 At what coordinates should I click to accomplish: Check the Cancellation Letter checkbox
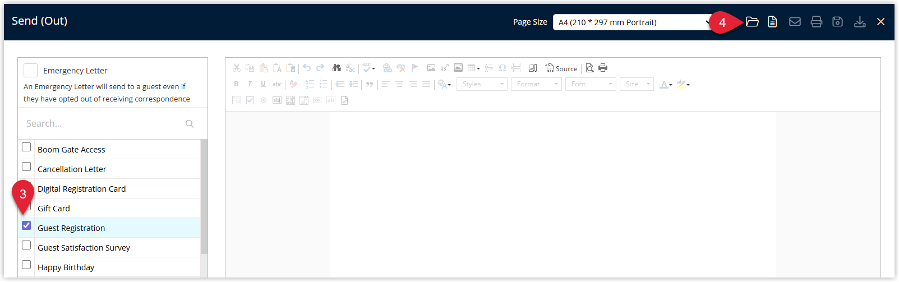coord(26,167)
